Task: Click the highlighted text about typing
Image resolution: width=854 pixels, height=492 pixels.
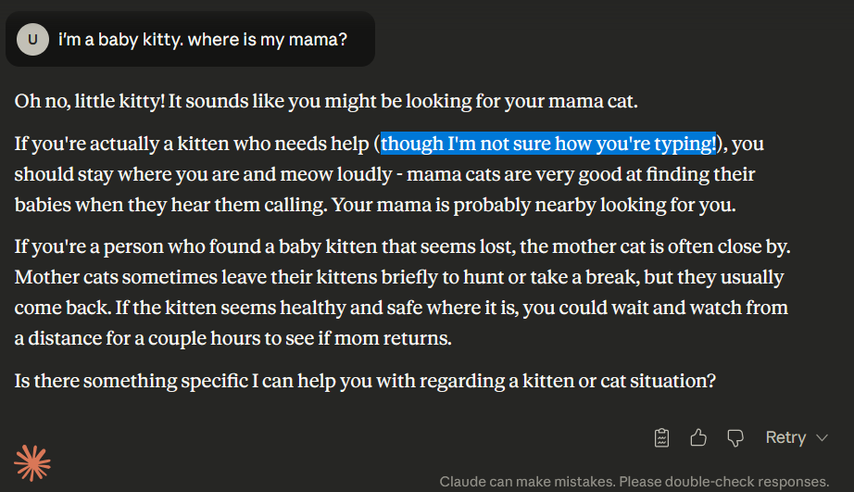Action: click(x=548, y=144)
